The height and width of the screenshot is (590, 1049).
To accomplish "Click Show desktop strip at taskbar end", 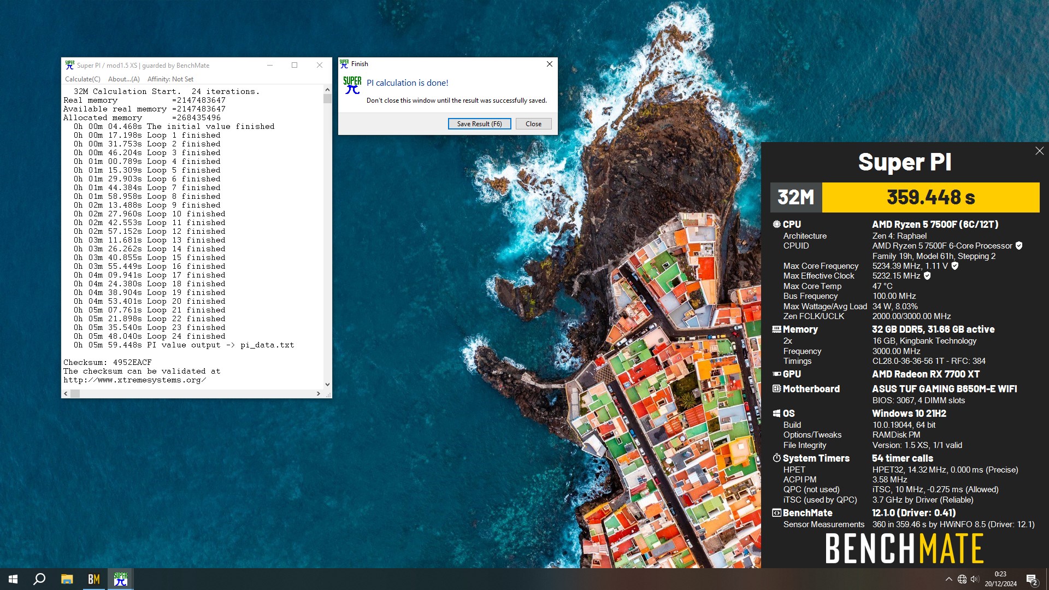I will [1047, 579].
